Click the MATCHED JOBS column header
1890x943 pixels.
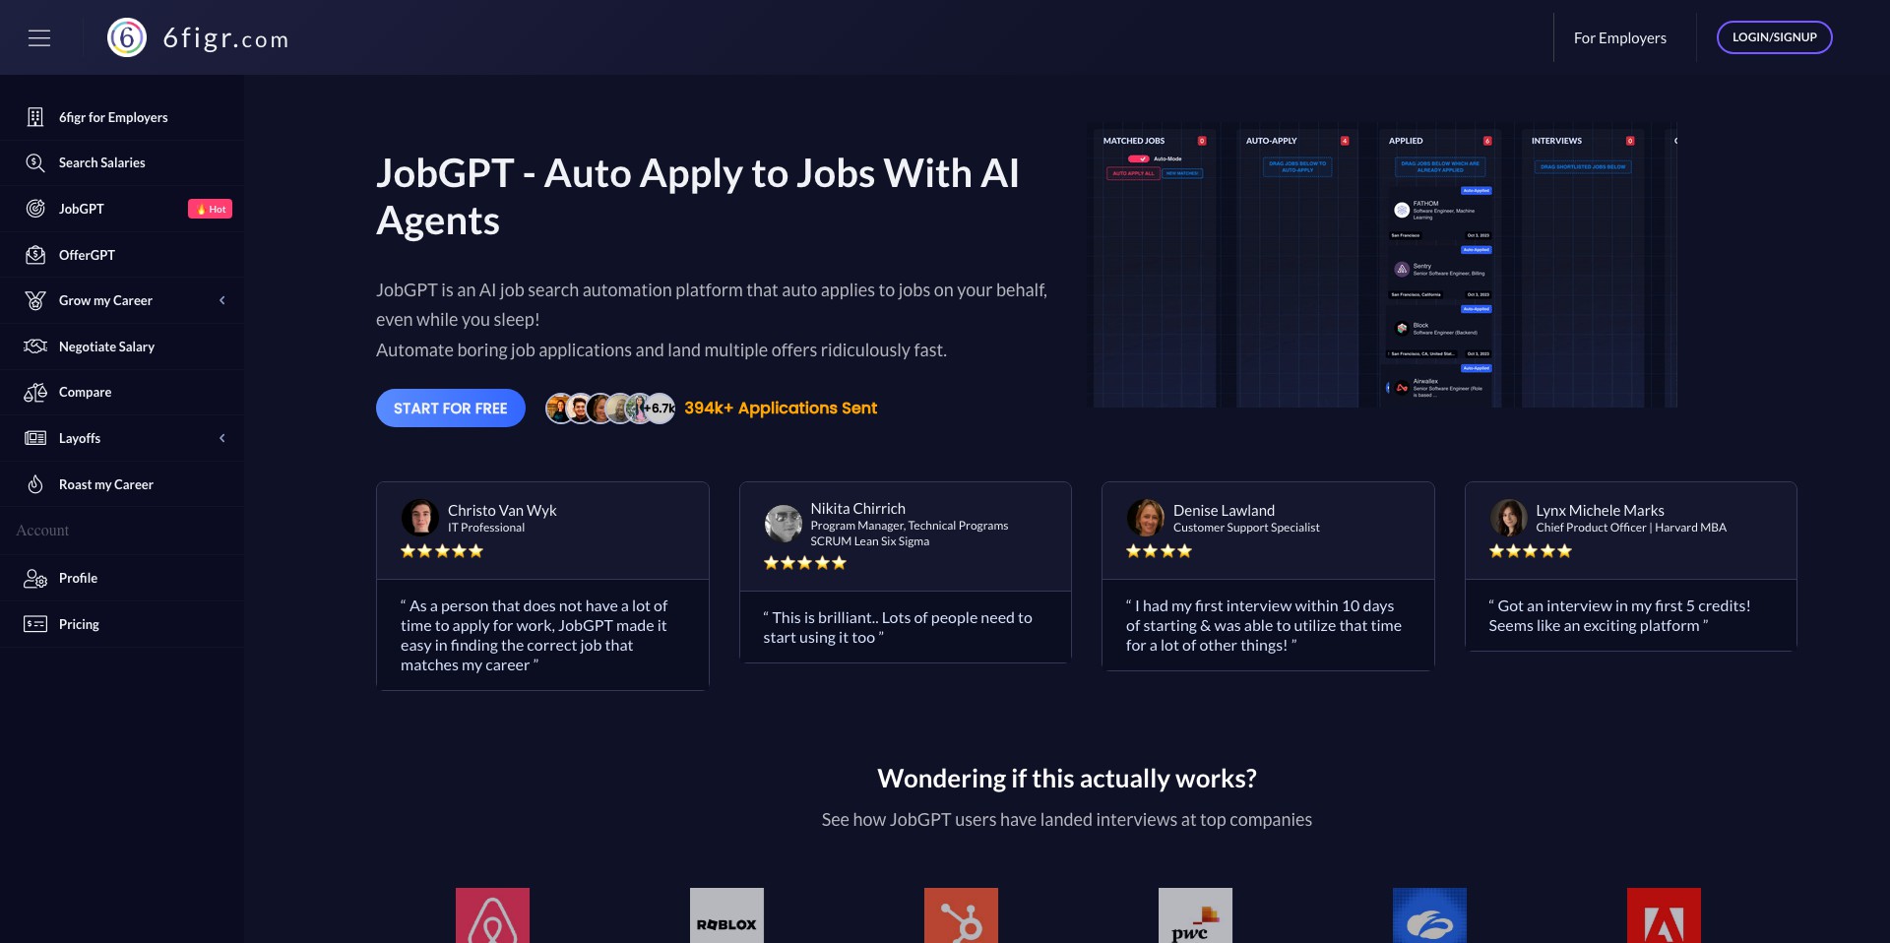coord(1134,141)
